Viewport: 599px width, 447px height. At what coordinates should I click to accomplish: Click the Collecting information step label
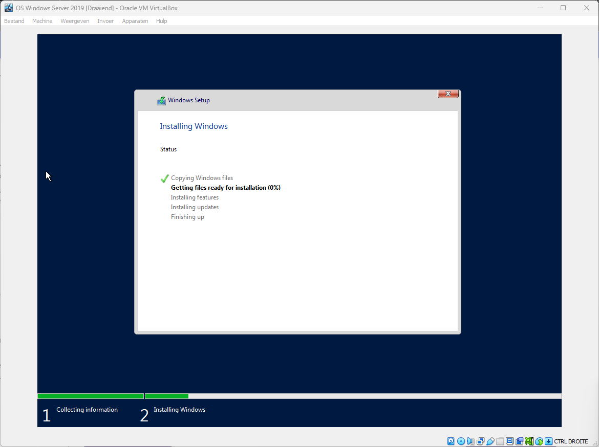(x=87, y=409)
